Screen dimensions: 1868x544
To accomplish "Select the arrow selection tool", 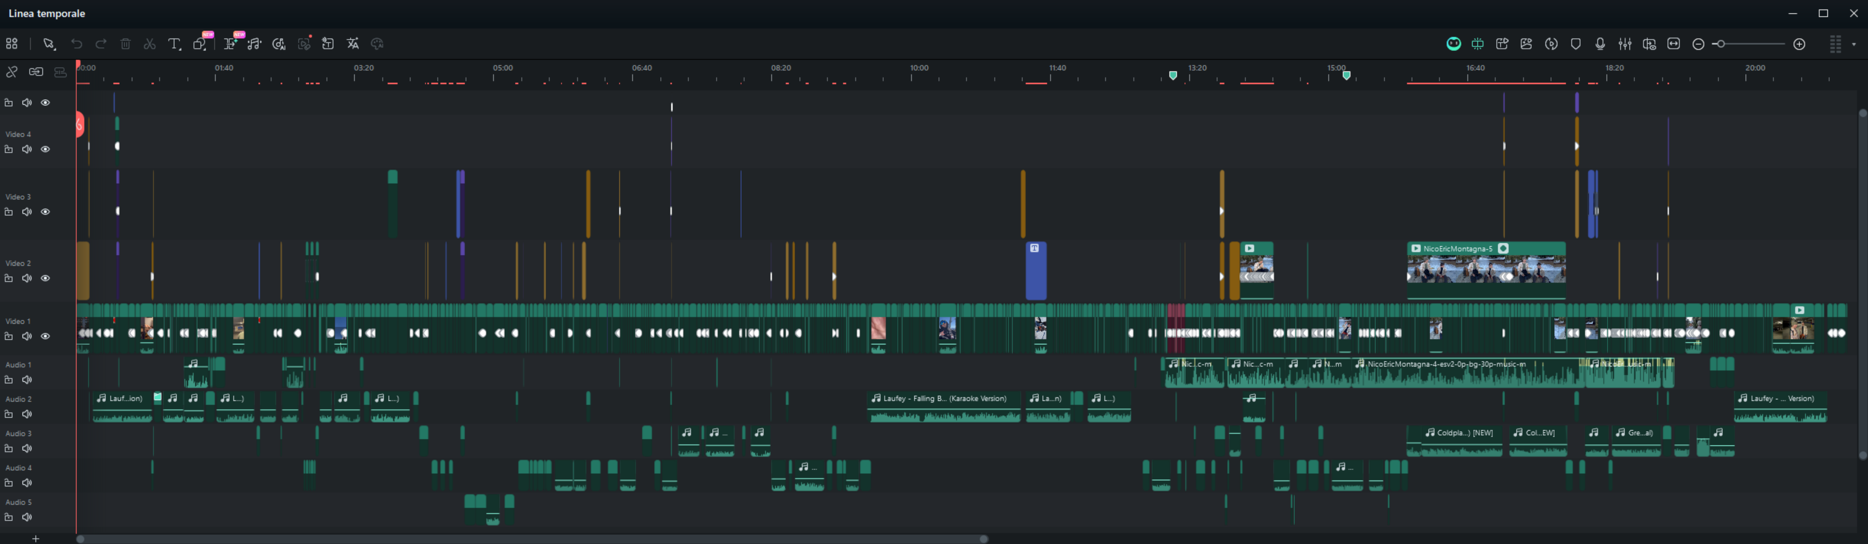I will (x=49, y=44).
